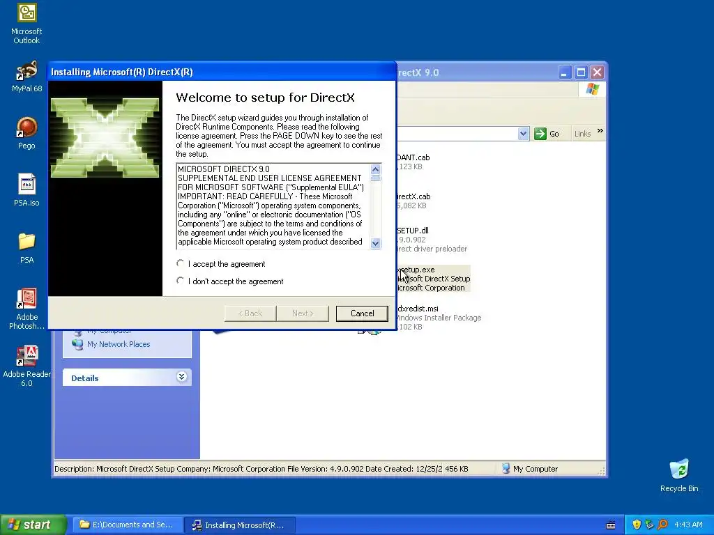Click the Next button in setup wizard
714x535 pixels.
coord(303,313)
